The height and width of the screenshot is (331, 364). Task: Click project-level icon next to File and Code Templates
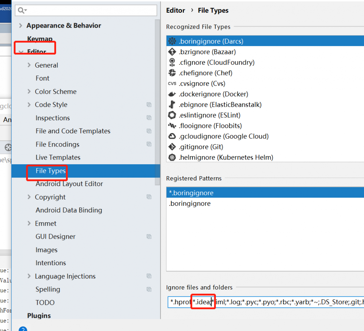tap(149, 131)
